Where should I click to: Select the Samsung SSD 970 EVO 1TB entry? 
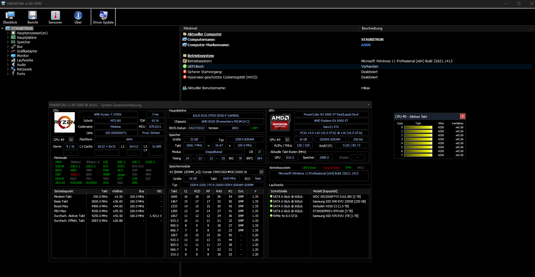point(336,216)
